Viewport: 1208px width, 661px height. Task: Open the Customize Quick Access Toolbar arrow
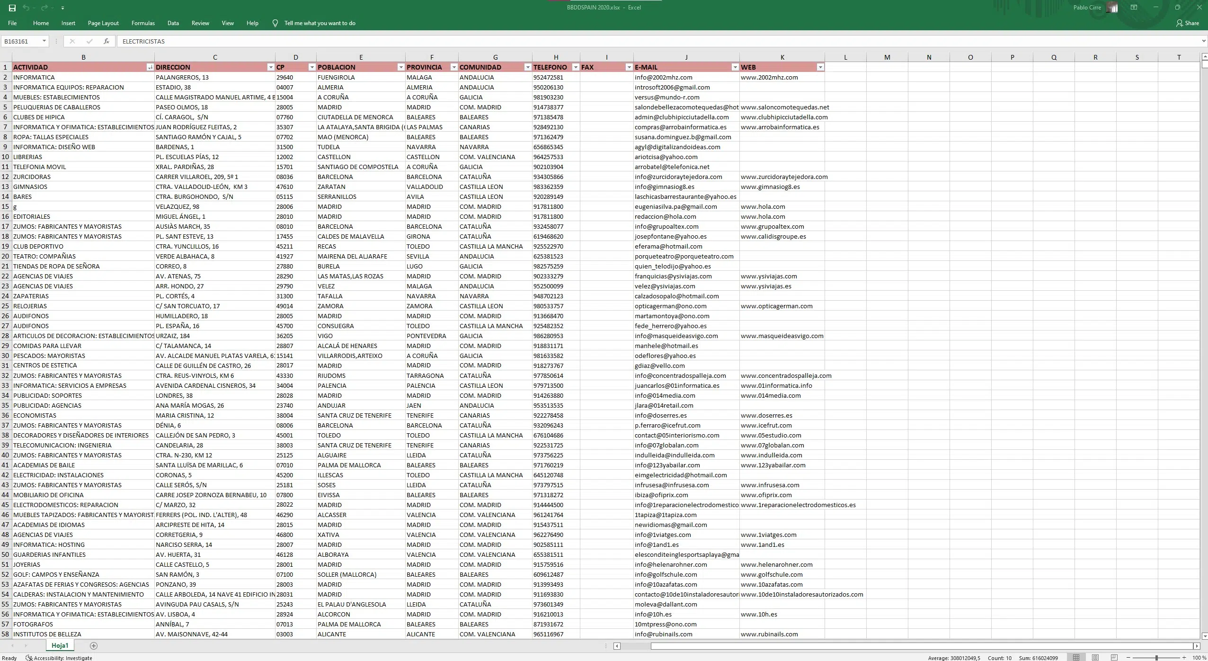[62, 8]
